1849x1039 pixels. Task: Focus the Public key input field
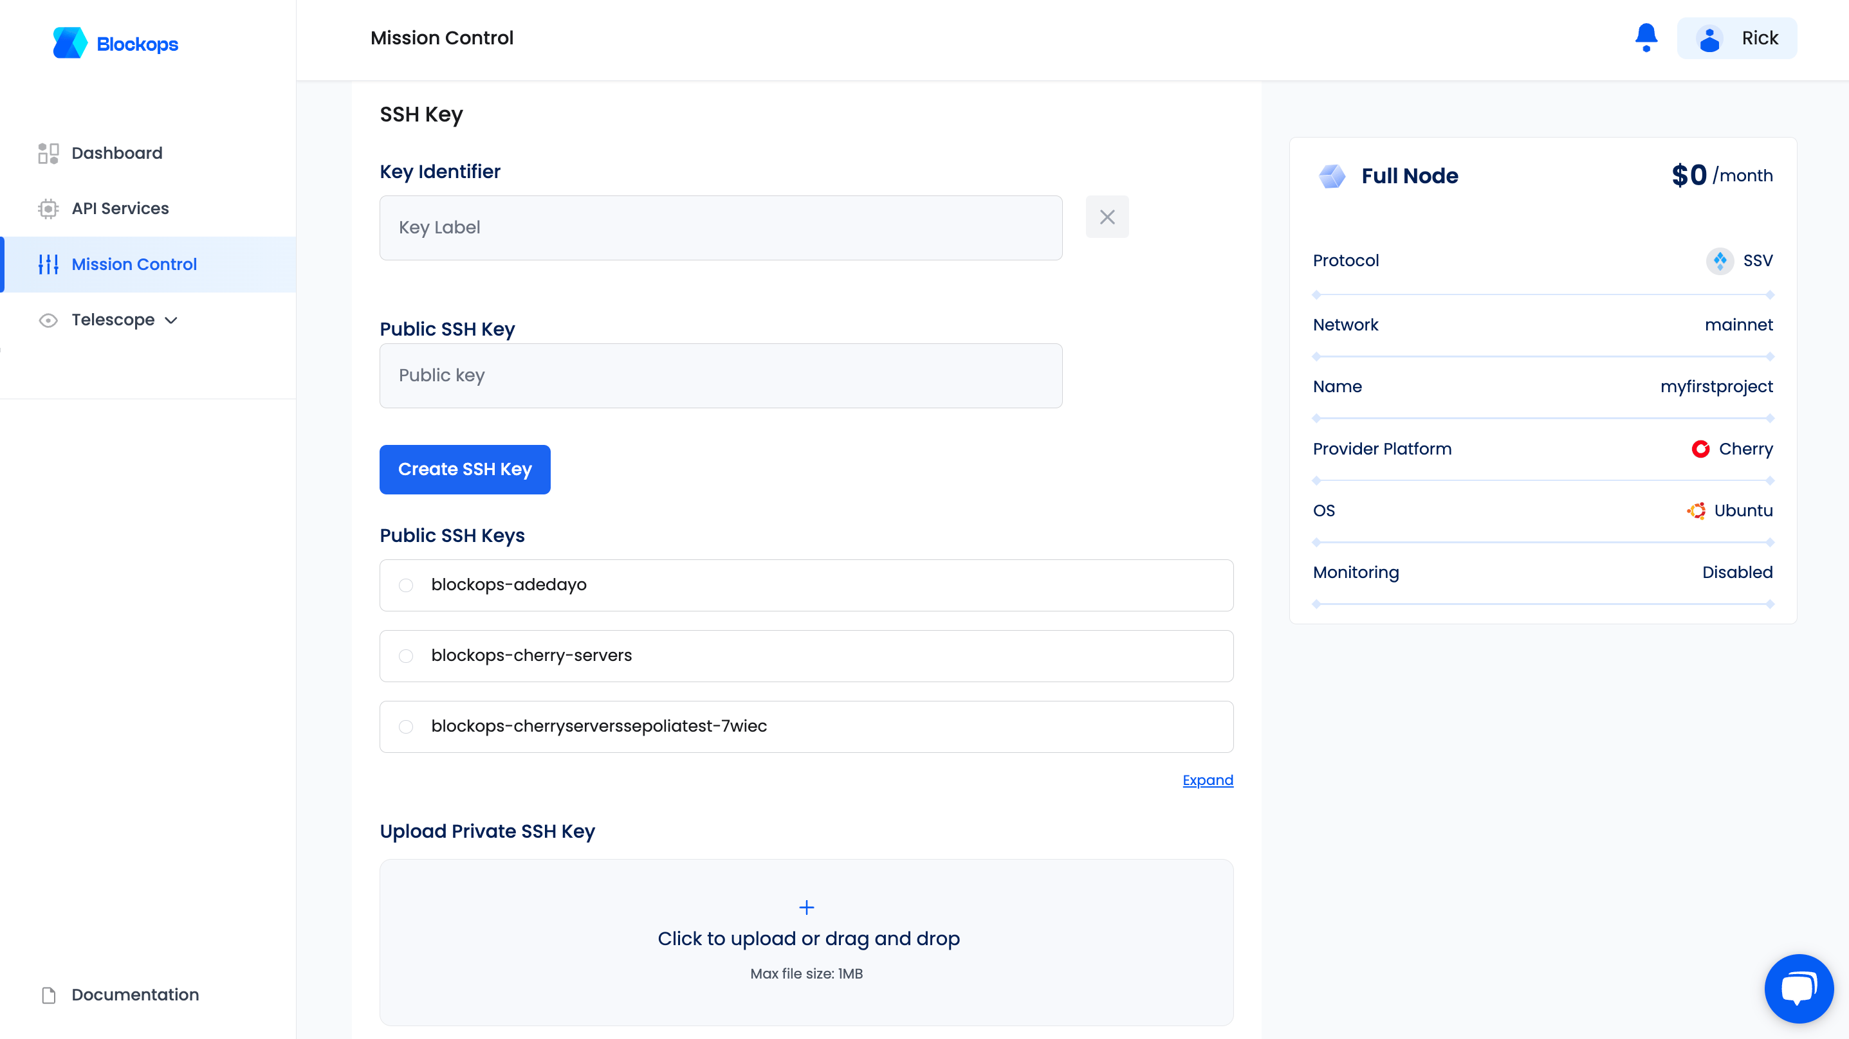pos(721,376)
